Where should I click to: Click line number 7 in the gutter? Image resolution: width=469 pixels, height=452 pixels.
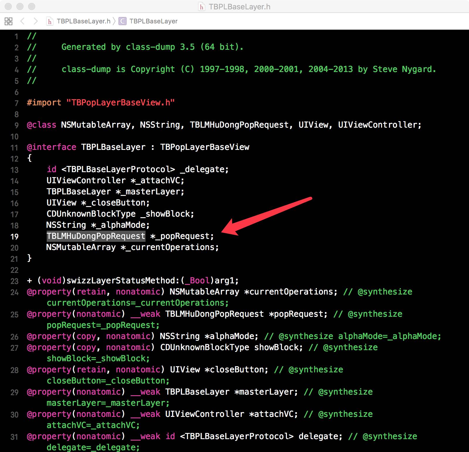(16, 103)
